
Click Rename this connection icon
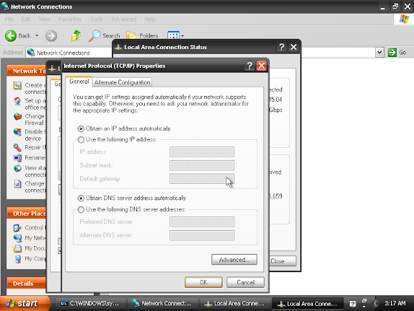17,158
